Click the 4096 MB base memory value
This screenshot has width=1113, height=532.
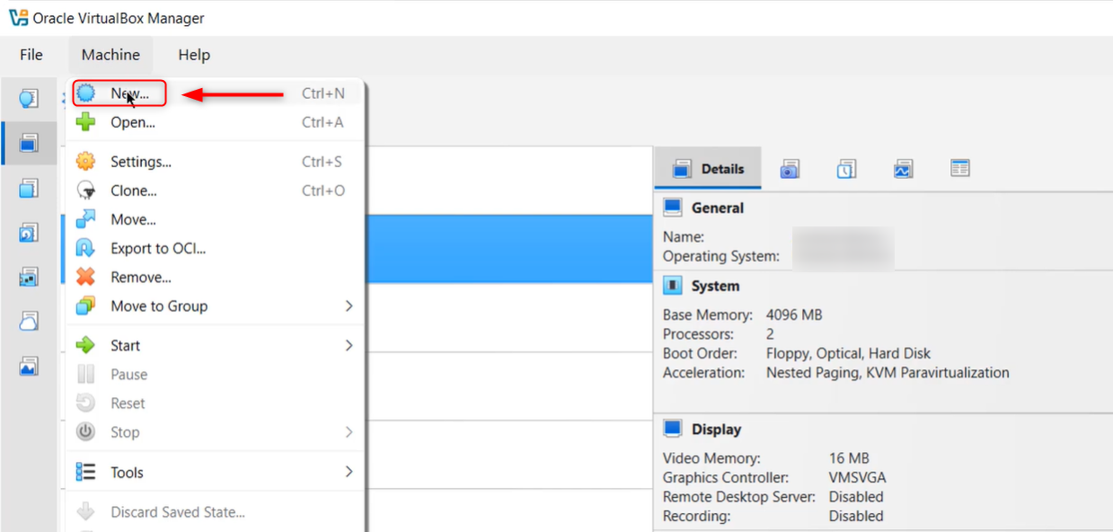[x=794, y=315]
